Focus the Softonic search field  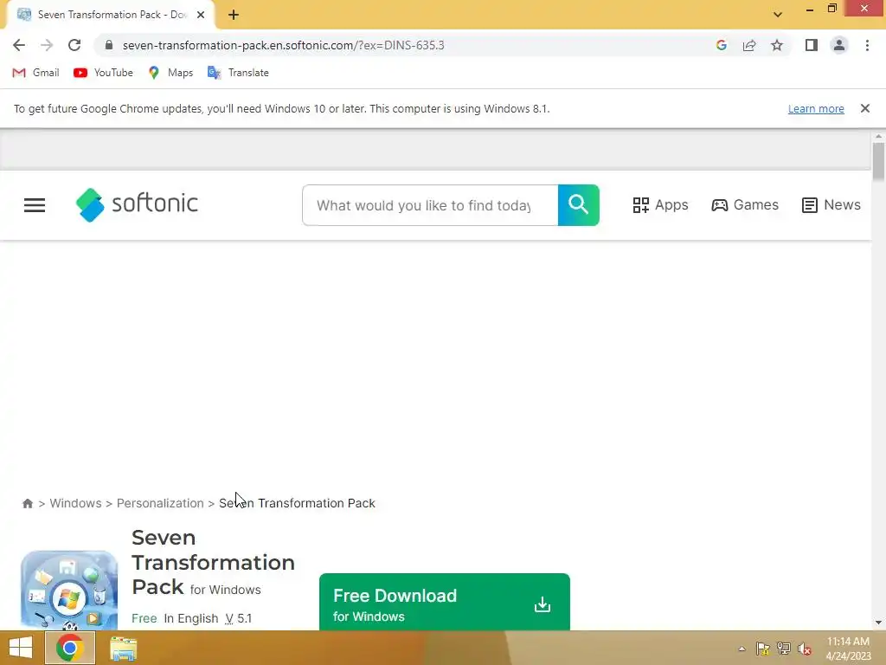[430, 205]
